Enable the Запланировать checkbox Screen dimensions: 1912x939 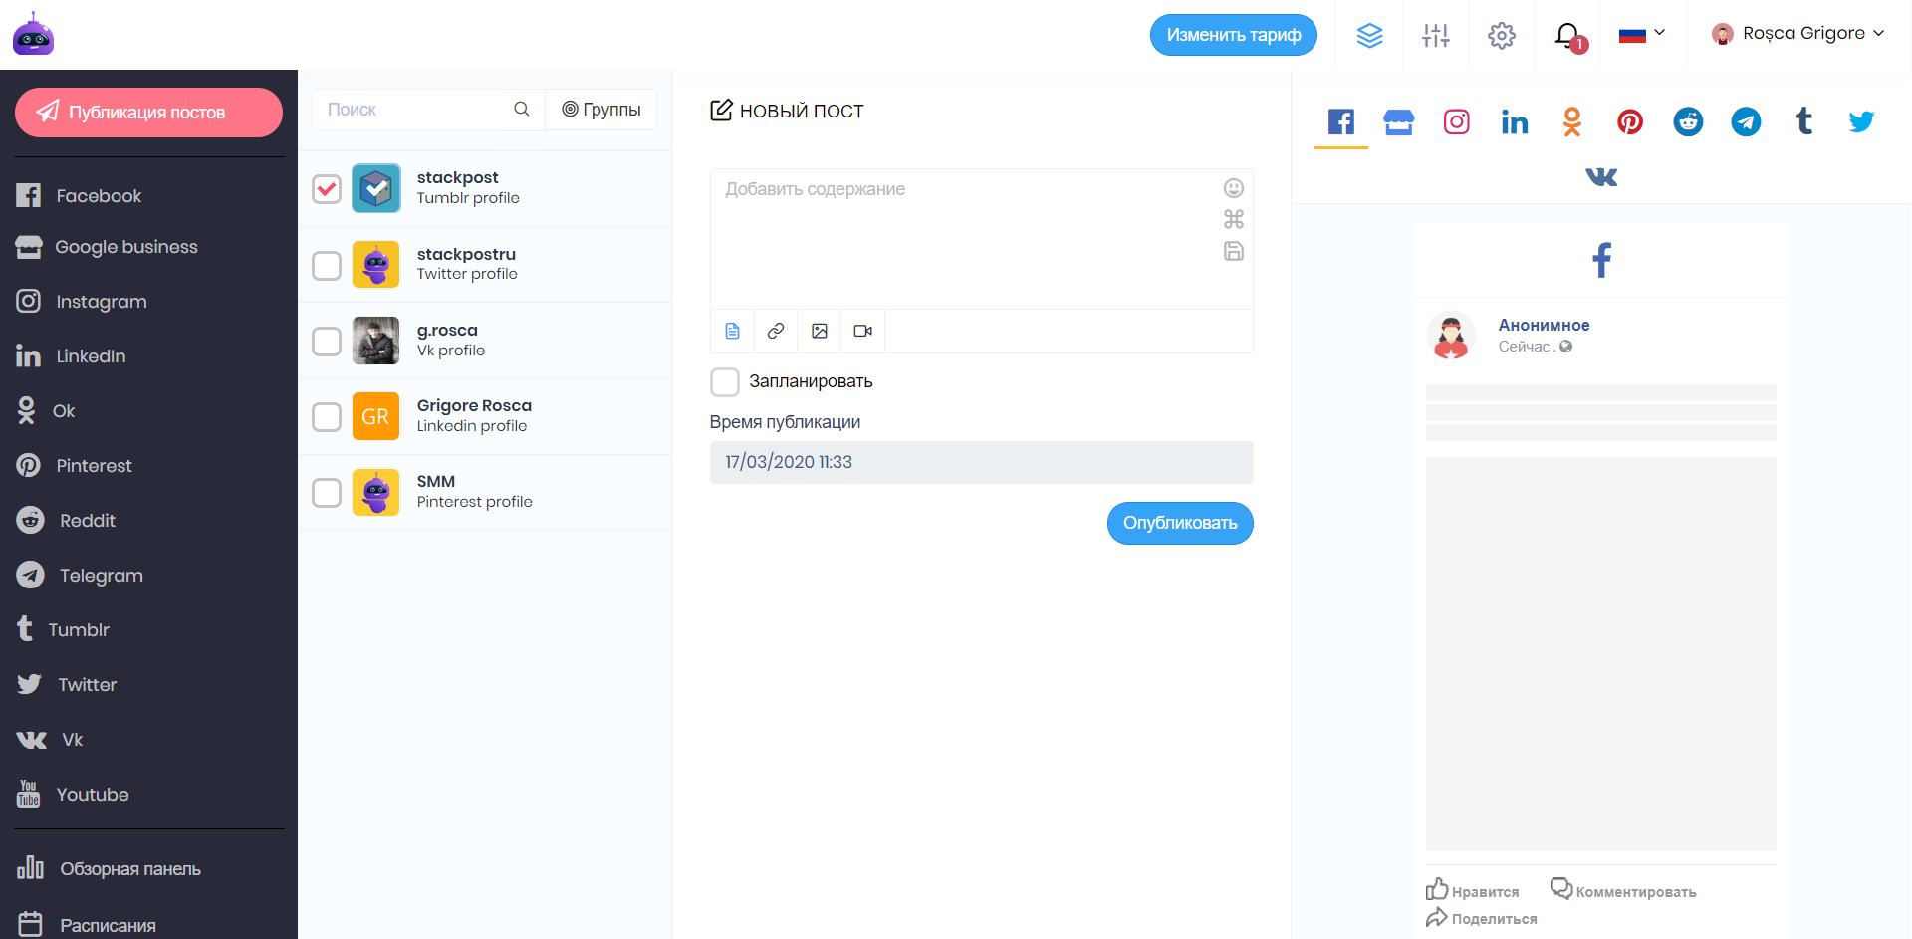(725, 382)
